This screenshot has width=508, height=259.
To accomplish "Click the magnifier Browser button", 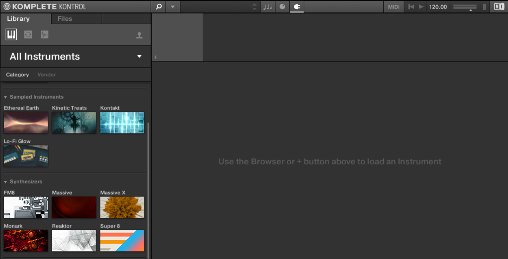I will click(x=159, y=7).
